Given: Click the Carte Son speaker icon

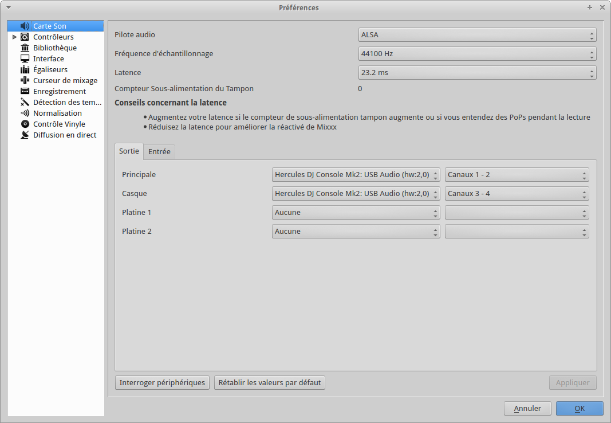Looking at the screenshot, I should point(25,26).
